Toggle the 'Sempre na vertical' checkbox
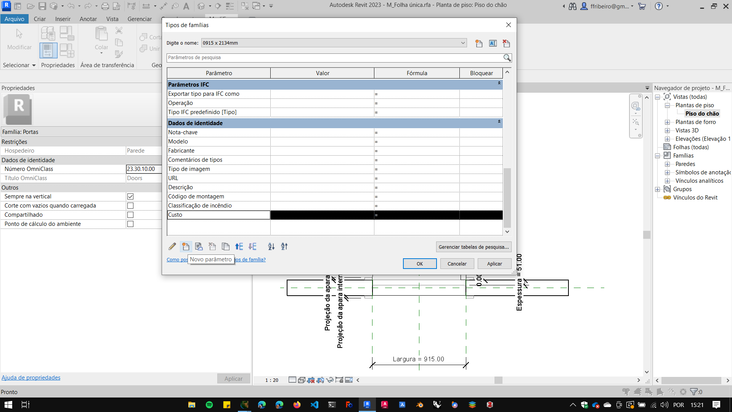Image resolution: width=732 pixels, height=412 pixels. pos(130,196)
